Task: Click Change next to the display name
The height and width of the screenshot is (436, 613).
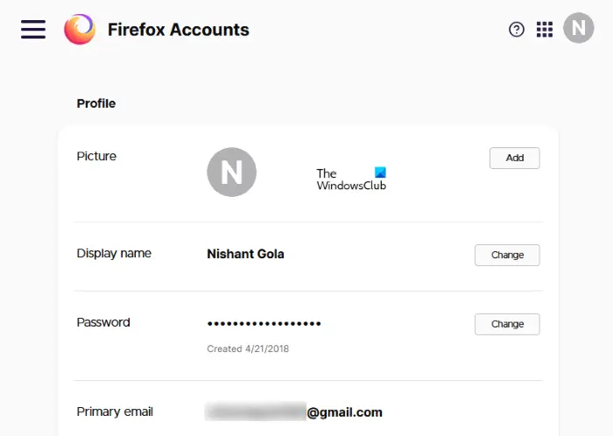Action: (x=507, y=255)
